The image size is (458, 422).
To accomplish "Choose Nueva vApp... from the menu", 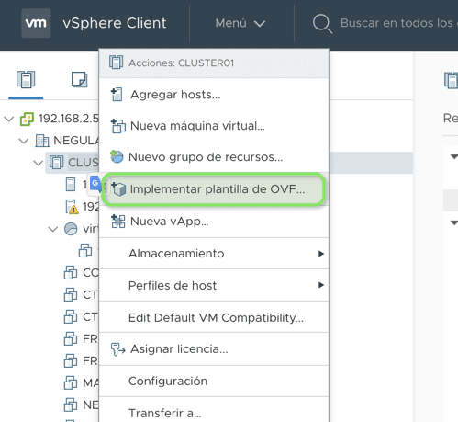I will tap(214, 222).
